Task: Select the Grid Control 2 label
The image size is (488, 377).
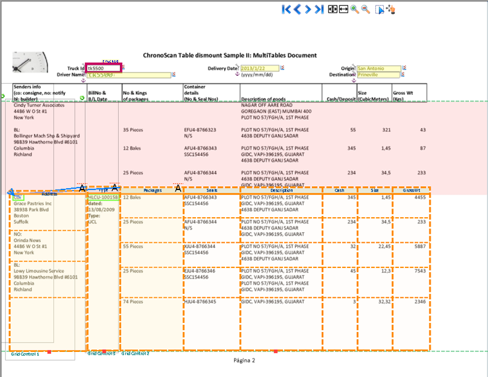Action: click(x=135, y=354)
